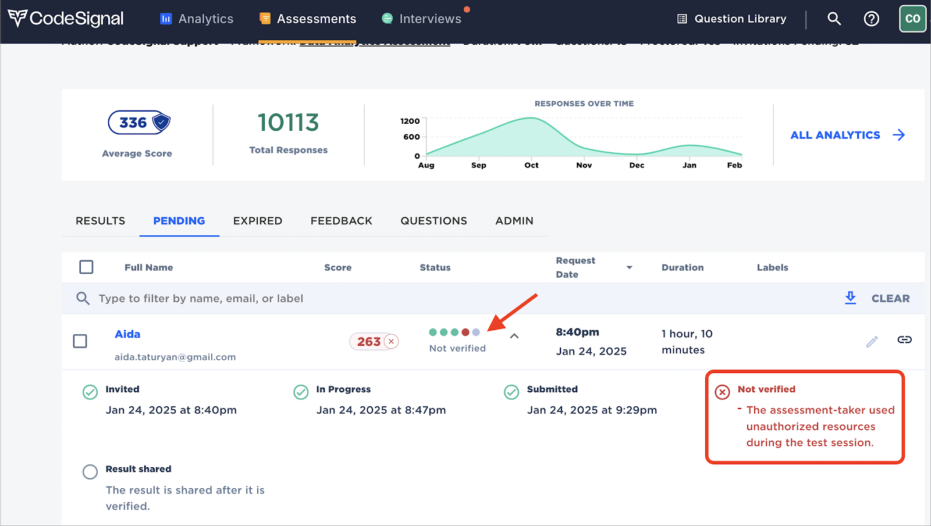This screenshot has height=526, width=931.
Task: Click the Assessments orange icon
Action: [x=265, y=19]
